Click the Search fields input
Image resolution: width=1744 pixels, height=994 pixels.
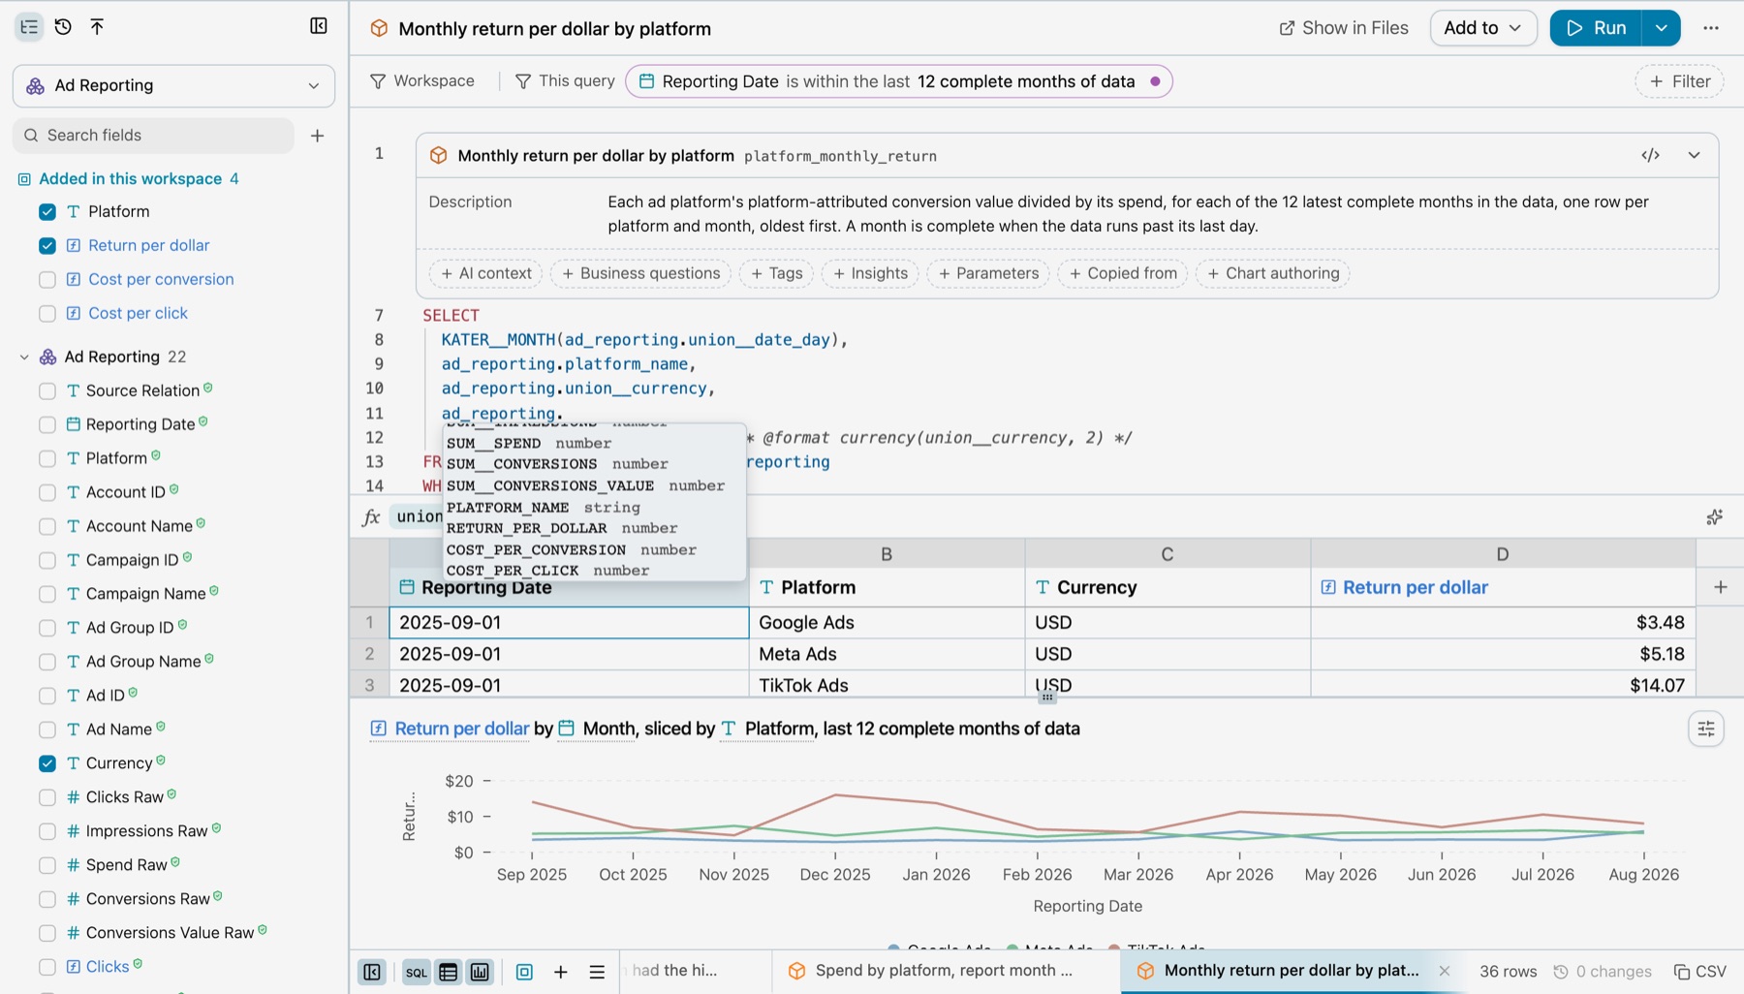pyautogui.click(x=153, y=136)
